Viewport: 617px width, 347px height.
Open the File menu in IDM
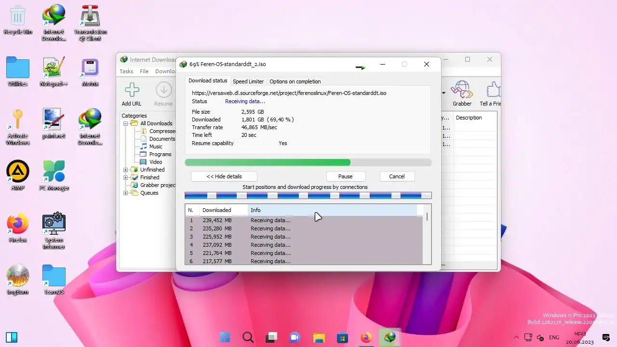tap(144, 71)
